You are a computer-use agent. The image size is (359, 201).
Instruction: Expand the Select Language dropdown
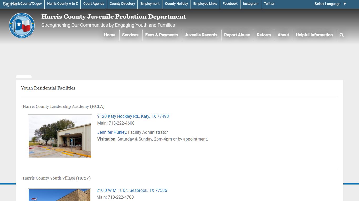330,4
